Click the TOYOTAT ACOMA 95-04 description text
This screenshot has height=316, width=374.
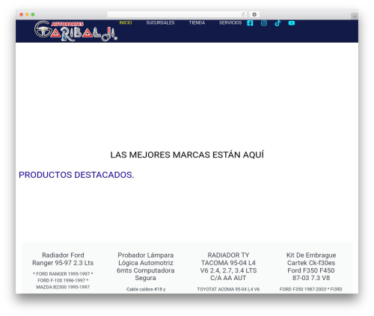point(228,289)
